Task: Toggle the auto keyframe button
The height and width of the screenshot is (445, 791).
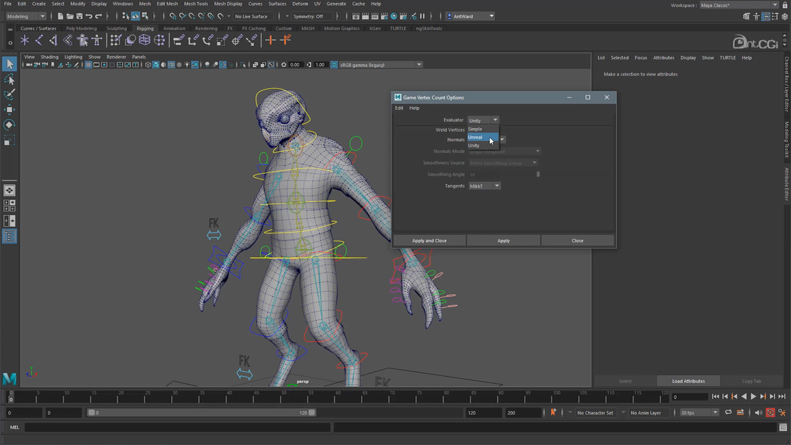Action: [x=770, y=413]
